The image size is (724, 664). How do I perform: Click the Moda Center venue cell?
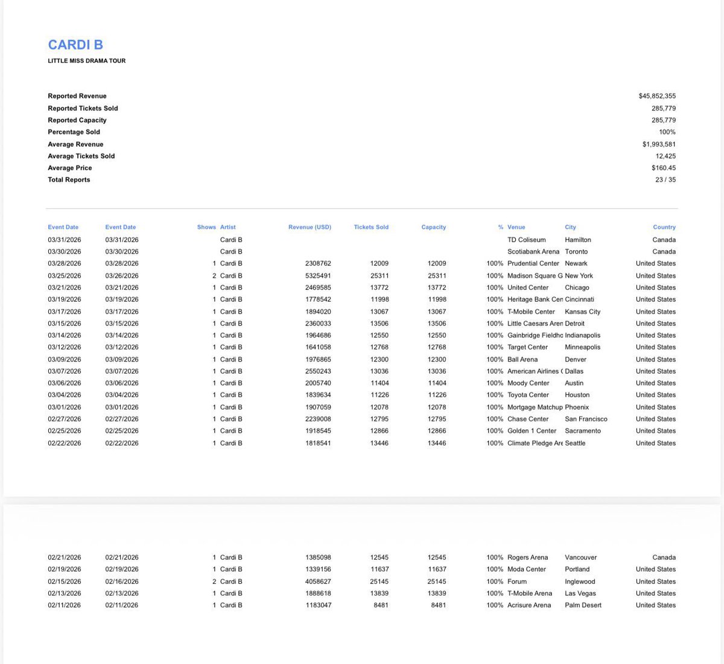coord(527,569)
